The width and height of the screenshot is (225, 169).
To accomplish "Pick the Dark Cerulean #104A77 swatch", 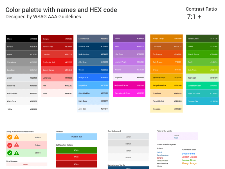I will [93, 54].
